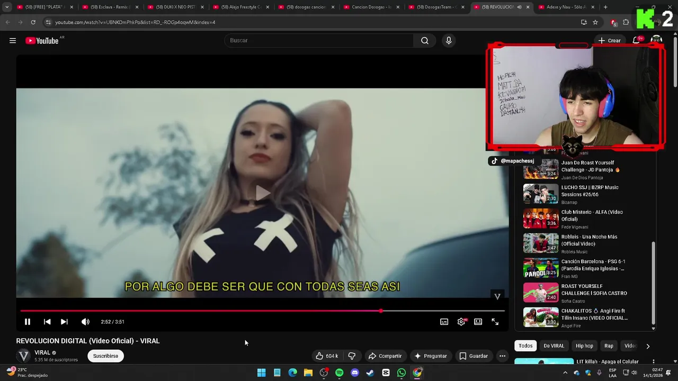
Task: Click the address bar URL
Action: [135, 22]
